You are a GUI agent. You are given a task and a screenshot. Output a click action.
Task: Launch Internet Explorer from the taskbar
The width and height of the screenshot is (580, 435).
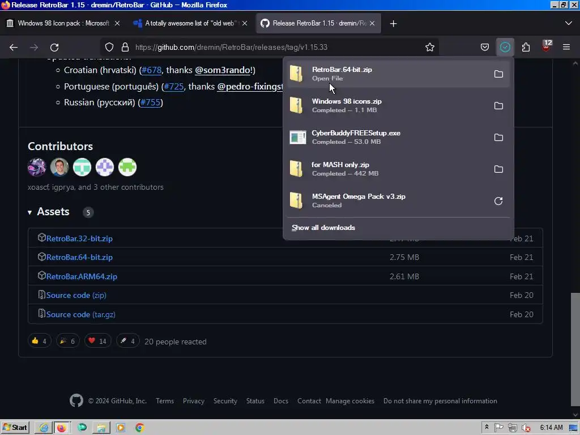tap(44, 428)
